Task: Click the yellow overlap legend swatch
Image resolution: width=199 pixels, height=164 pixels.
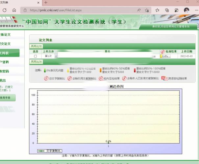Action: [x=68, y=71]
